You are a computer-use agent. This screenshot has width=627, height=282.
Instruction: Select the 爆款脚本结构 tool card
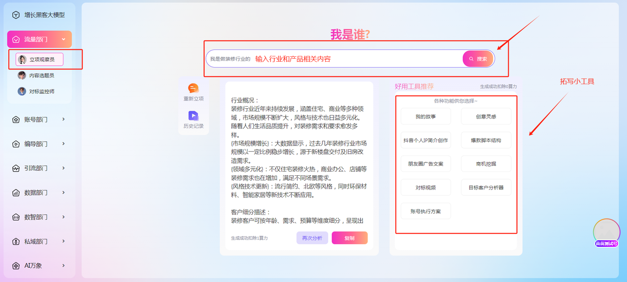pos(485,141)
